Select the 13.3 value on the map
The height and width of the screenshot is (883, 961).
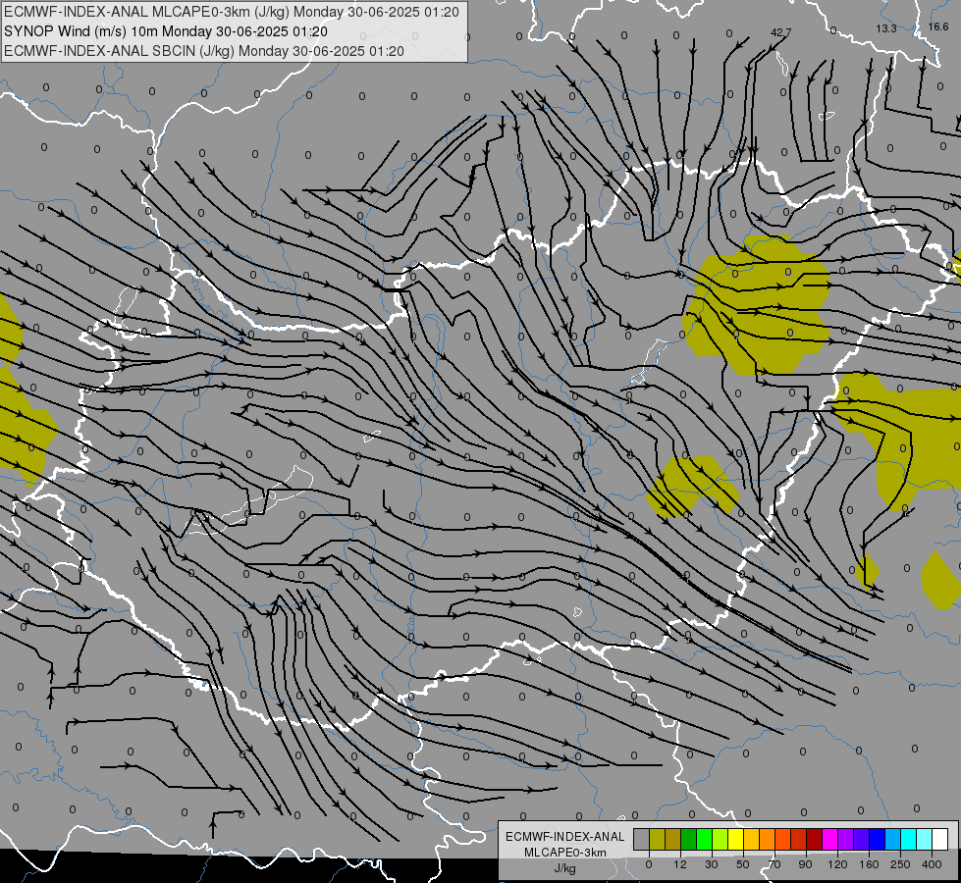click(886, 28)
